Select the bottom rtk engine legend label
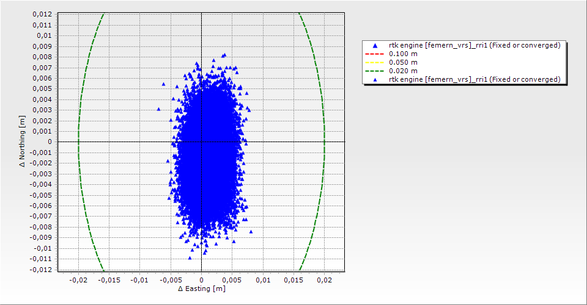This screenshot has width=587, height=305. point(474,79)
